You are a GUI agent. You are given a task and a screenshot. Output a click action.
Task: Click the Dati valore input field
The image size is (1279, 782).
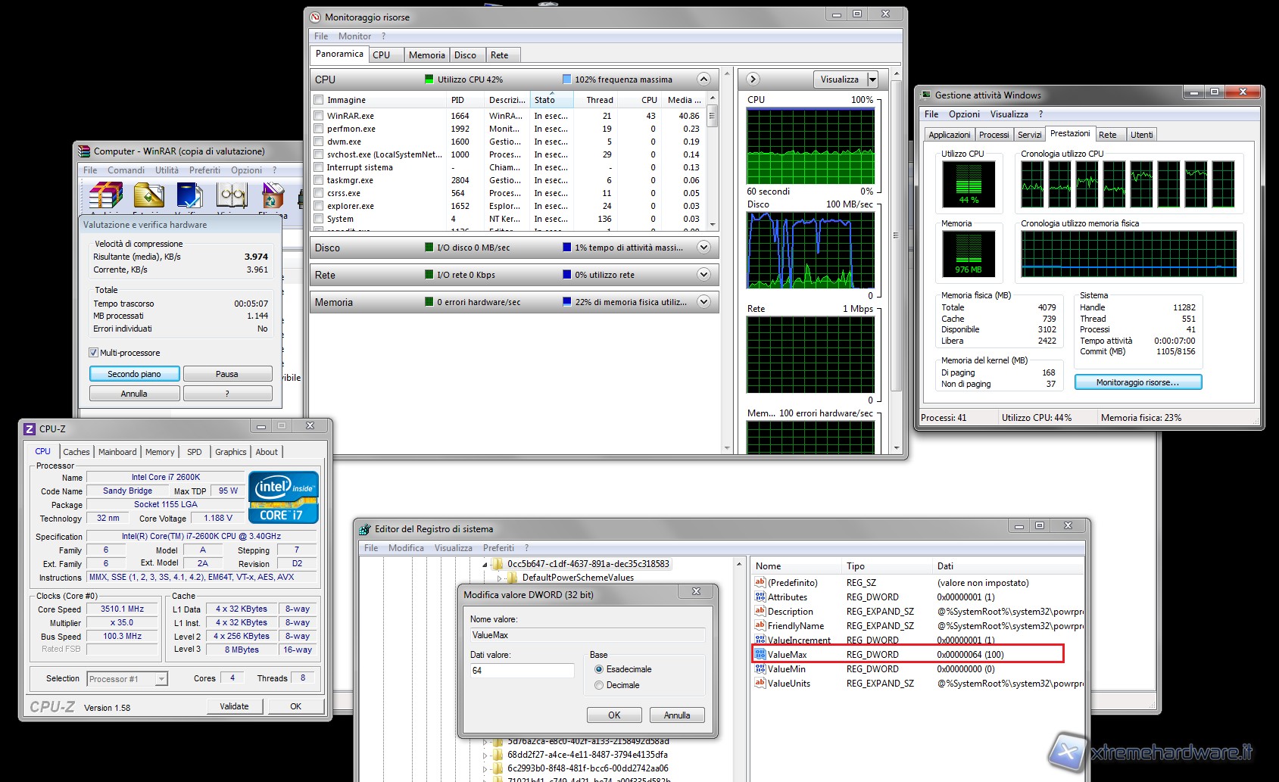pyautogui.click(x=522, y=671)
